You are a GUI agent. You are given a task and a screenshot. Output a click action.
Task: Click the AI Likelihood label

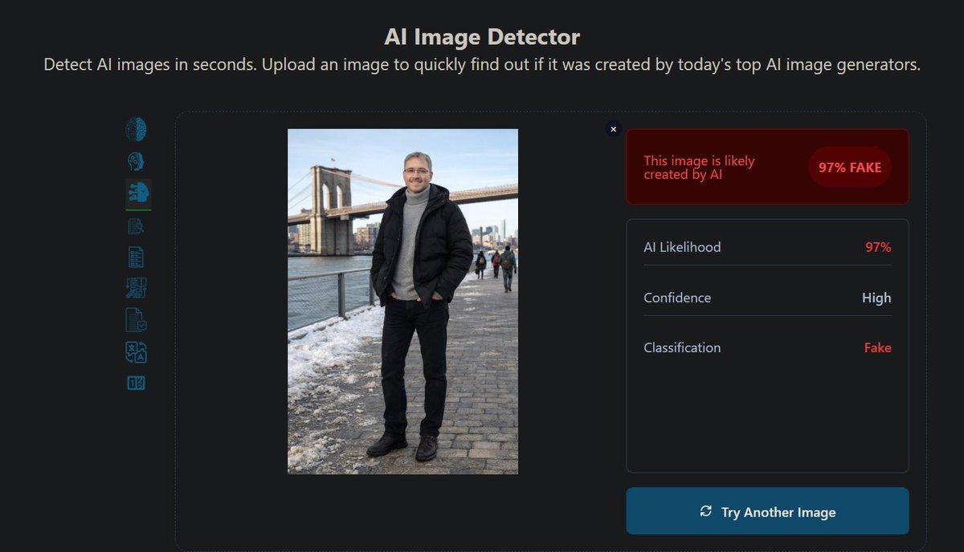click(682, 247)
